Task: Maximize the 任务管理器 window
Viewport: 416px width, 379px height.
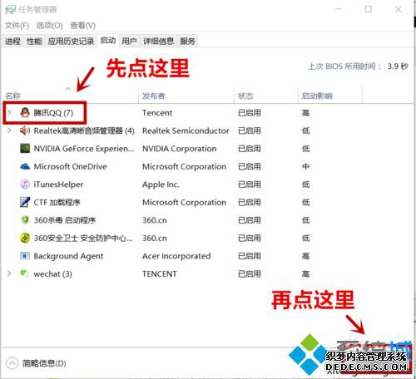Action: coord(369,9)
